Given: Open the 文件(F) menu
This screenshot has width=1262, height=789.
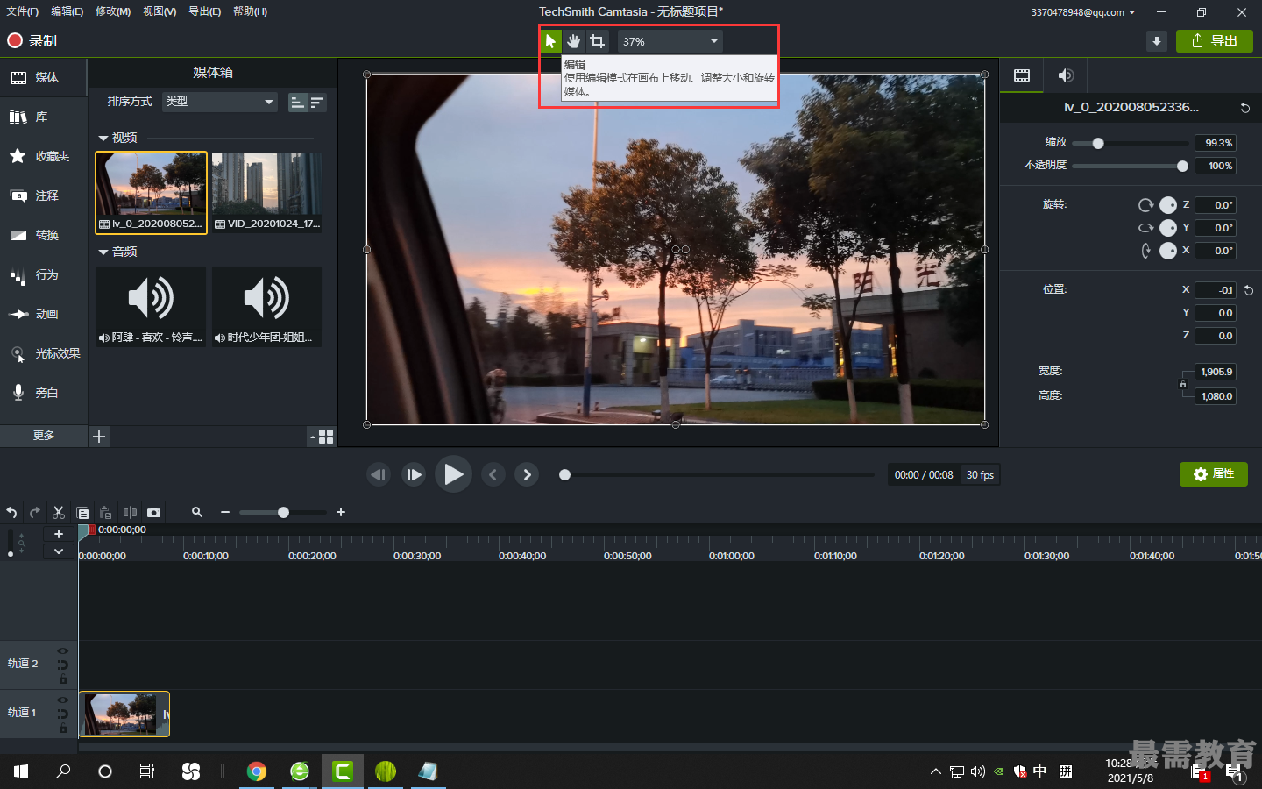Looking at the screenshot, I should click(23, 11).
